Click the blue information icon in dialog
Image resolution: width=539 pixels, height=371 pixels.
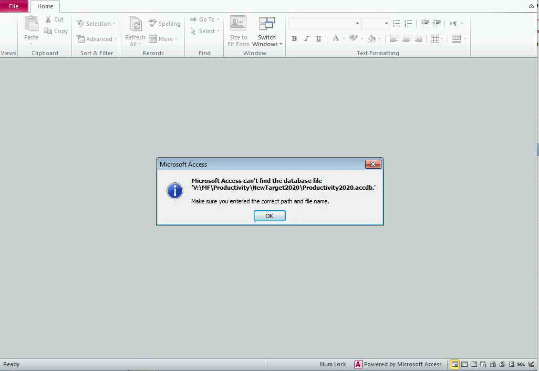tap(174, 191)
